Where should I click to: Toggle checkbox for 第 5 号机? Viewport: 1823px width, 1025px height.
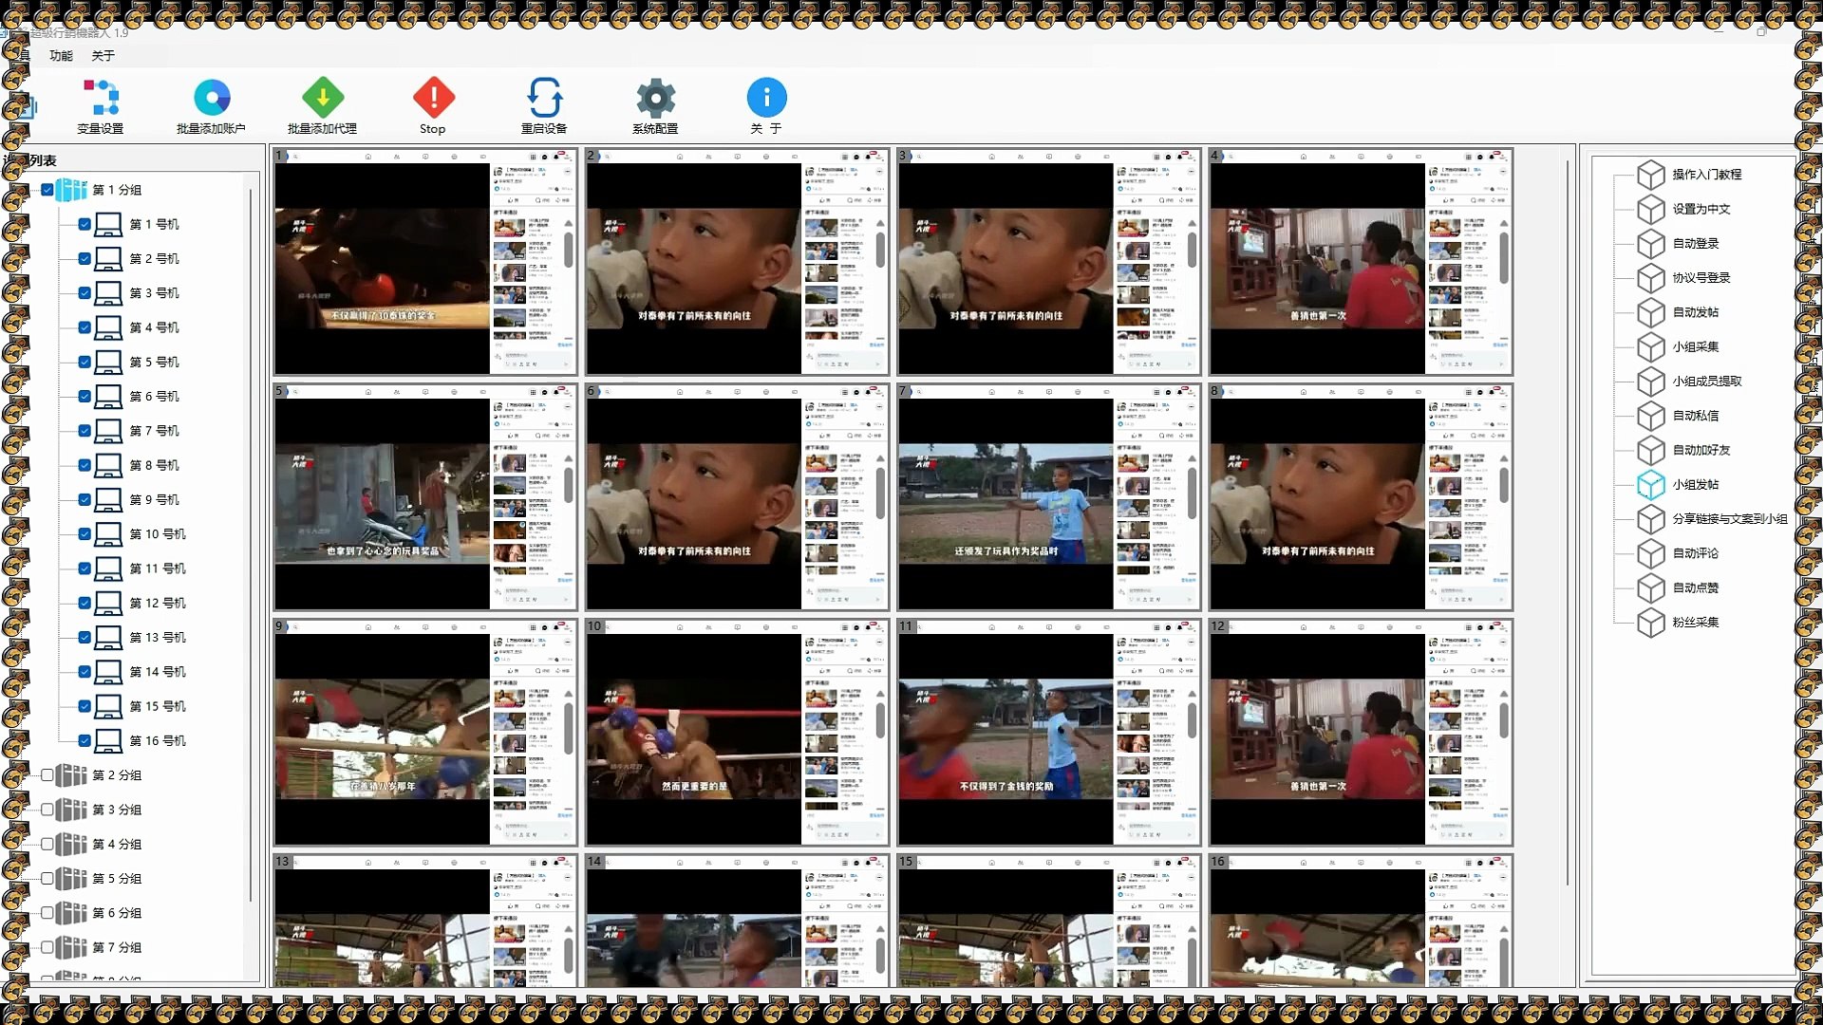[x=85, y=362]
